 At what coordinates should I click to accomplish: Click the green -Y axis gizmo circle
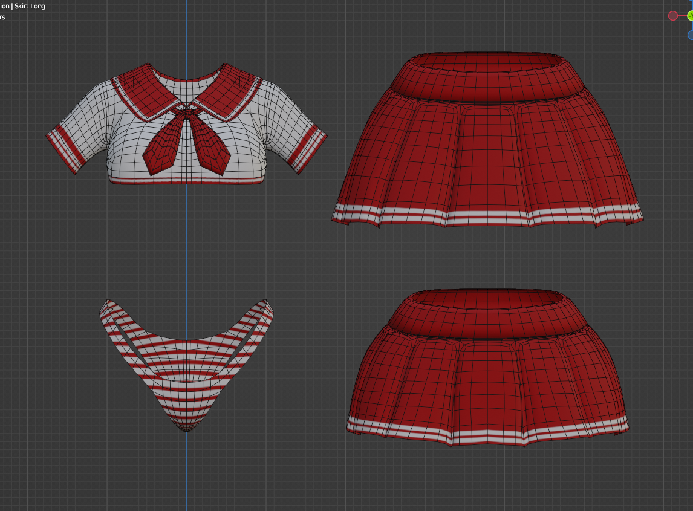(x=691, y=16)
